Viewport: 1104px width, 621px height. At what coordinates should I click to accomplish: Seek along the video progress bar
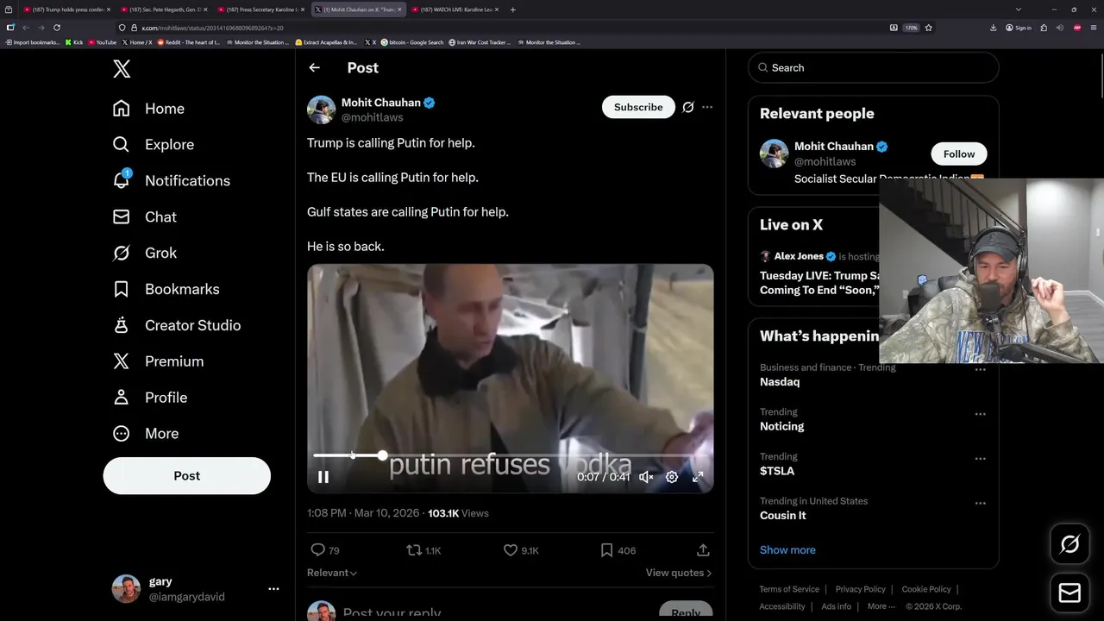click(510, 455)
